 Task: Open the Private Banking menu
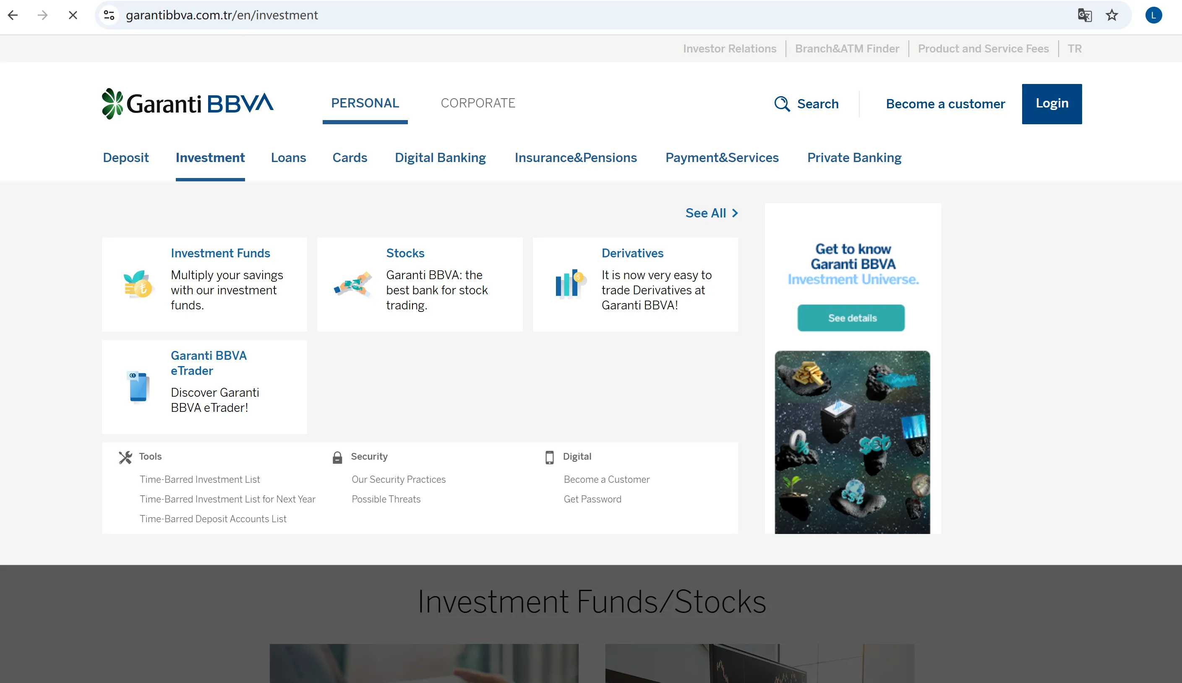(x=854, y=157)
